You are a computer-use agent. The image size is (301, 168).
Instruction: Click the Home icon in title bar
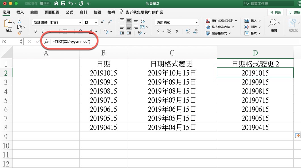[56, 4]
